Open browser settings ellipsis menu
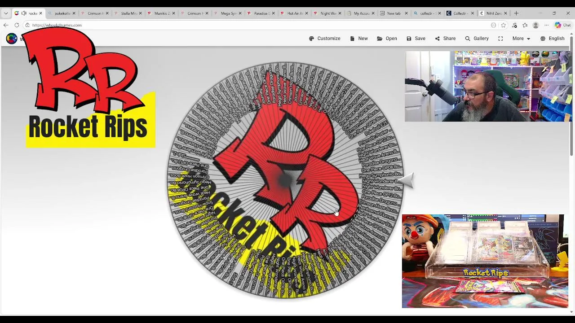Screen dimensions: 575x323 click(546, 25)
